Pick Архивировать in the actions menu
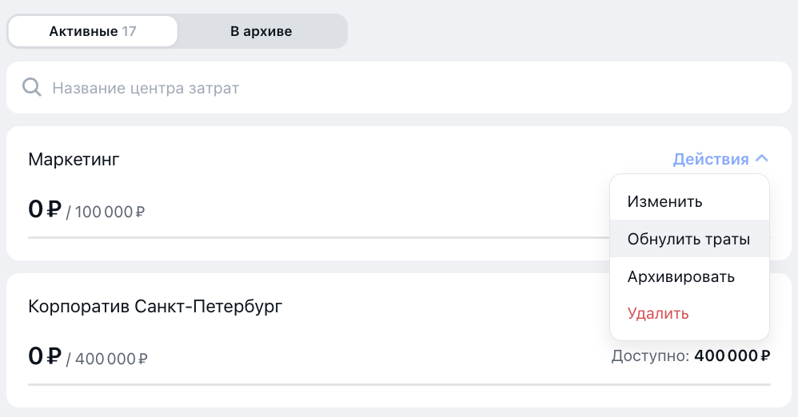Screen dimensions: 798x417 [x=681, y=276]
